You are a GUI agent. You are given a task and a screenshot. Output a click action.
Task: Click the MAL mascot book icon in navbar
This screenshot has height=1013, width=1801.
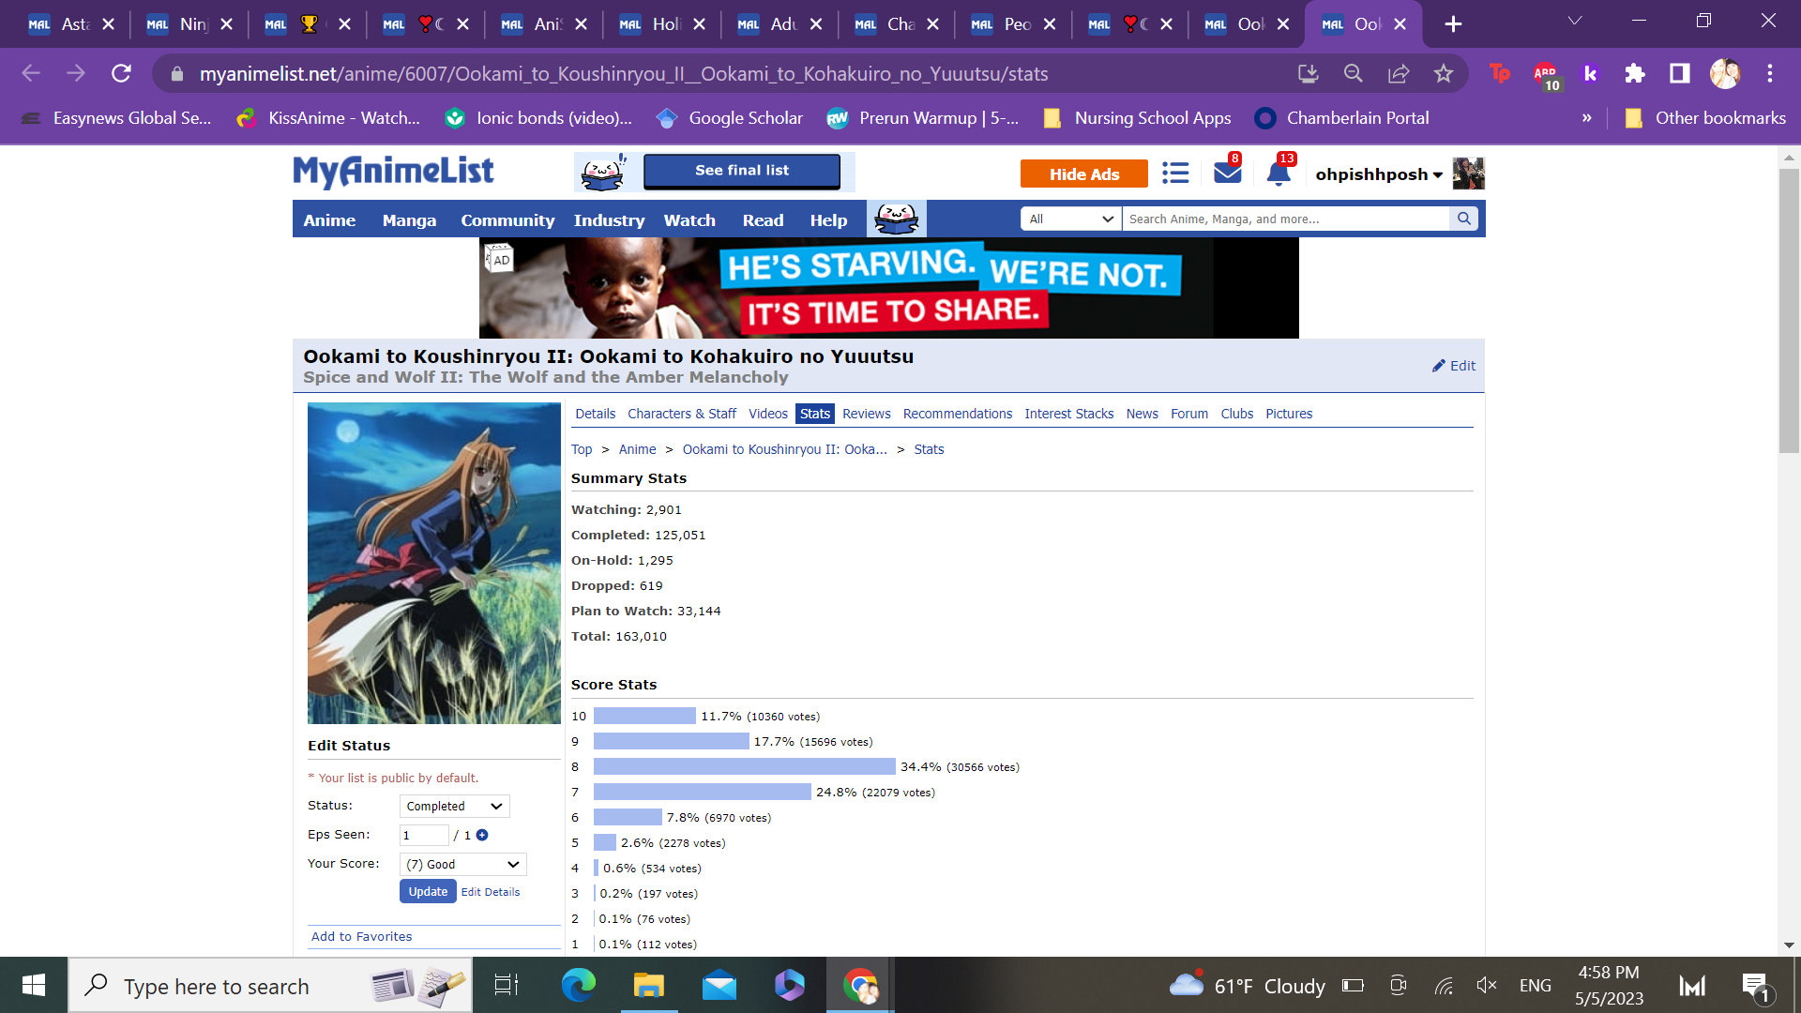(x=896, y=219)
